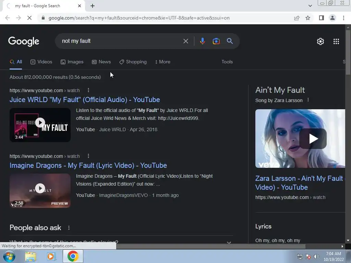Play the Juice WRLD My Fault thumbnail

(40, 123)
